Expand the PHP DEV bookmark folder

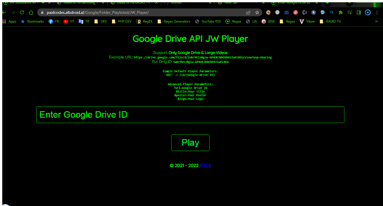(x=122, y=21)
